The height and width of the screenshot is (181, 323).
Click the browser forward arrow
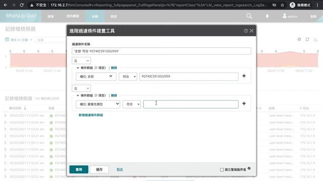(14, 5)
